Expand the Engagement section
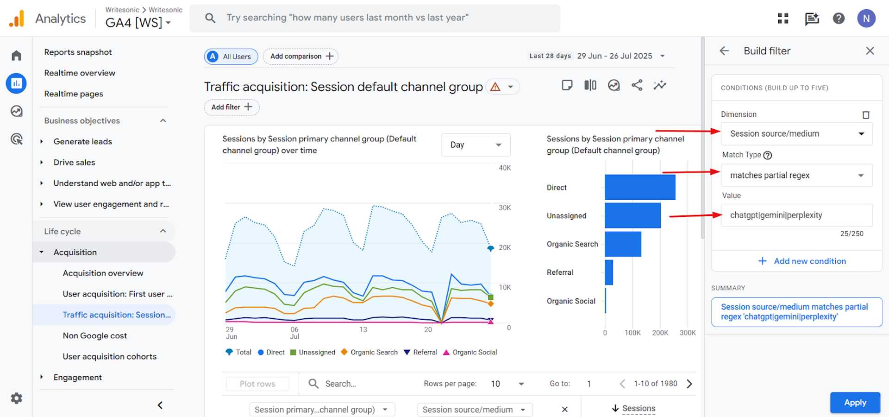This screenshot has width=889, height=417. [x=42, y=377]
